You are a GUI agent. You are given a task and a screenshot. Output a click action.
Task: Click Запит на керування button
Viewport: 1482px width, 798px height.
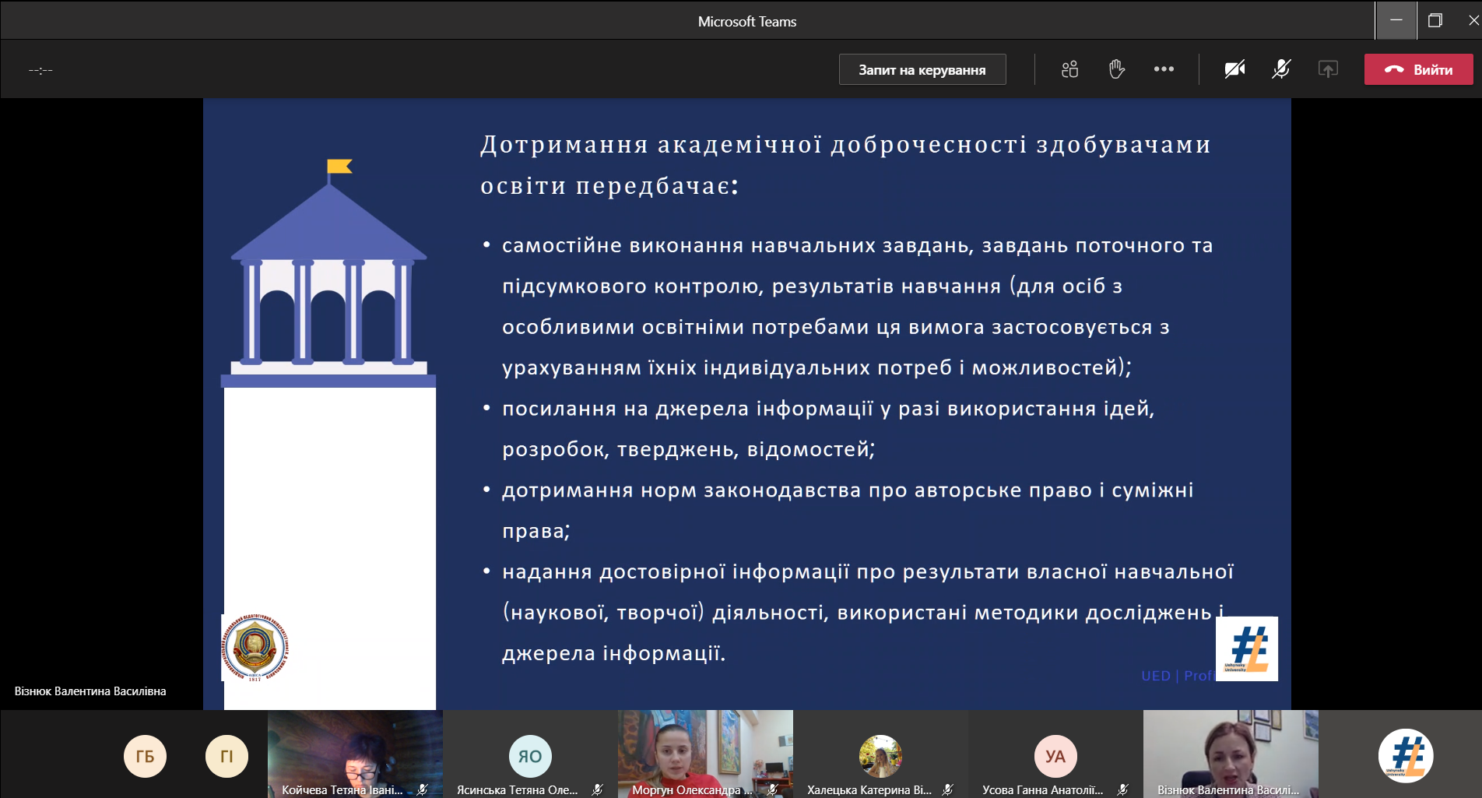(x=922, y=69)
